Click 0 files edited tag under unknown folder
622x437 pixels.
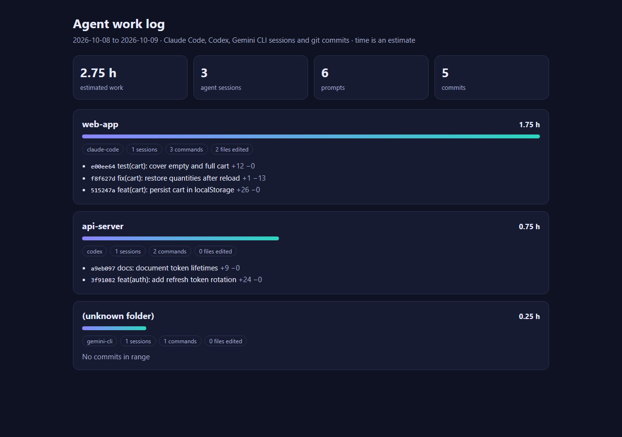tap(225, 341)
